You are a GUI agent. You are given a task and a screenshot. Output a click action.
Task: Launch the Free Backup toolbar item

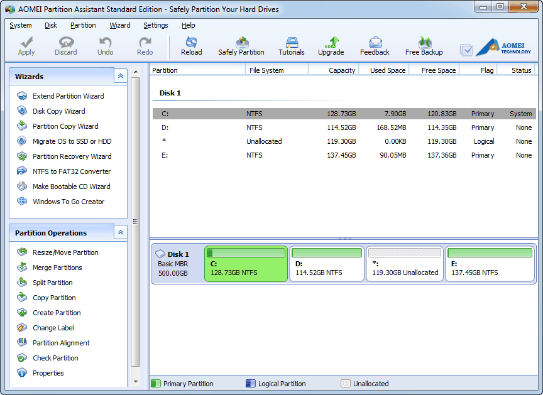click(x=424, y=46)
